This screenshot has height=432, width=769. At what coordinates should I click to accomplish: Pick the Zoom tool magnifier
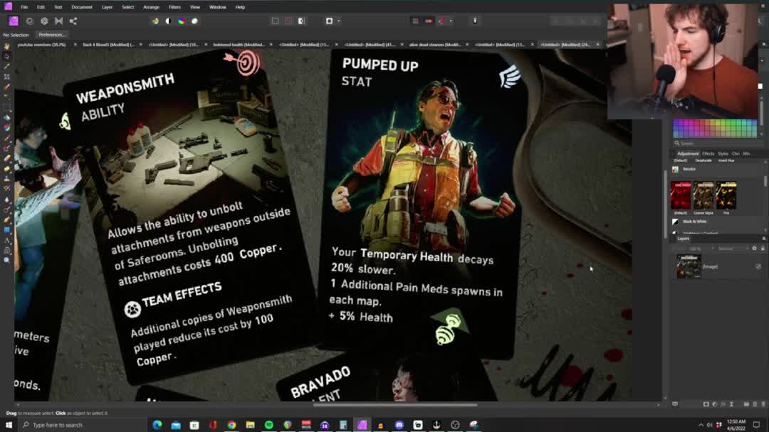[x=7, y=261]
